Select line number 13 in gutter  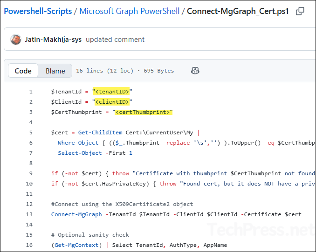point(29,214)
